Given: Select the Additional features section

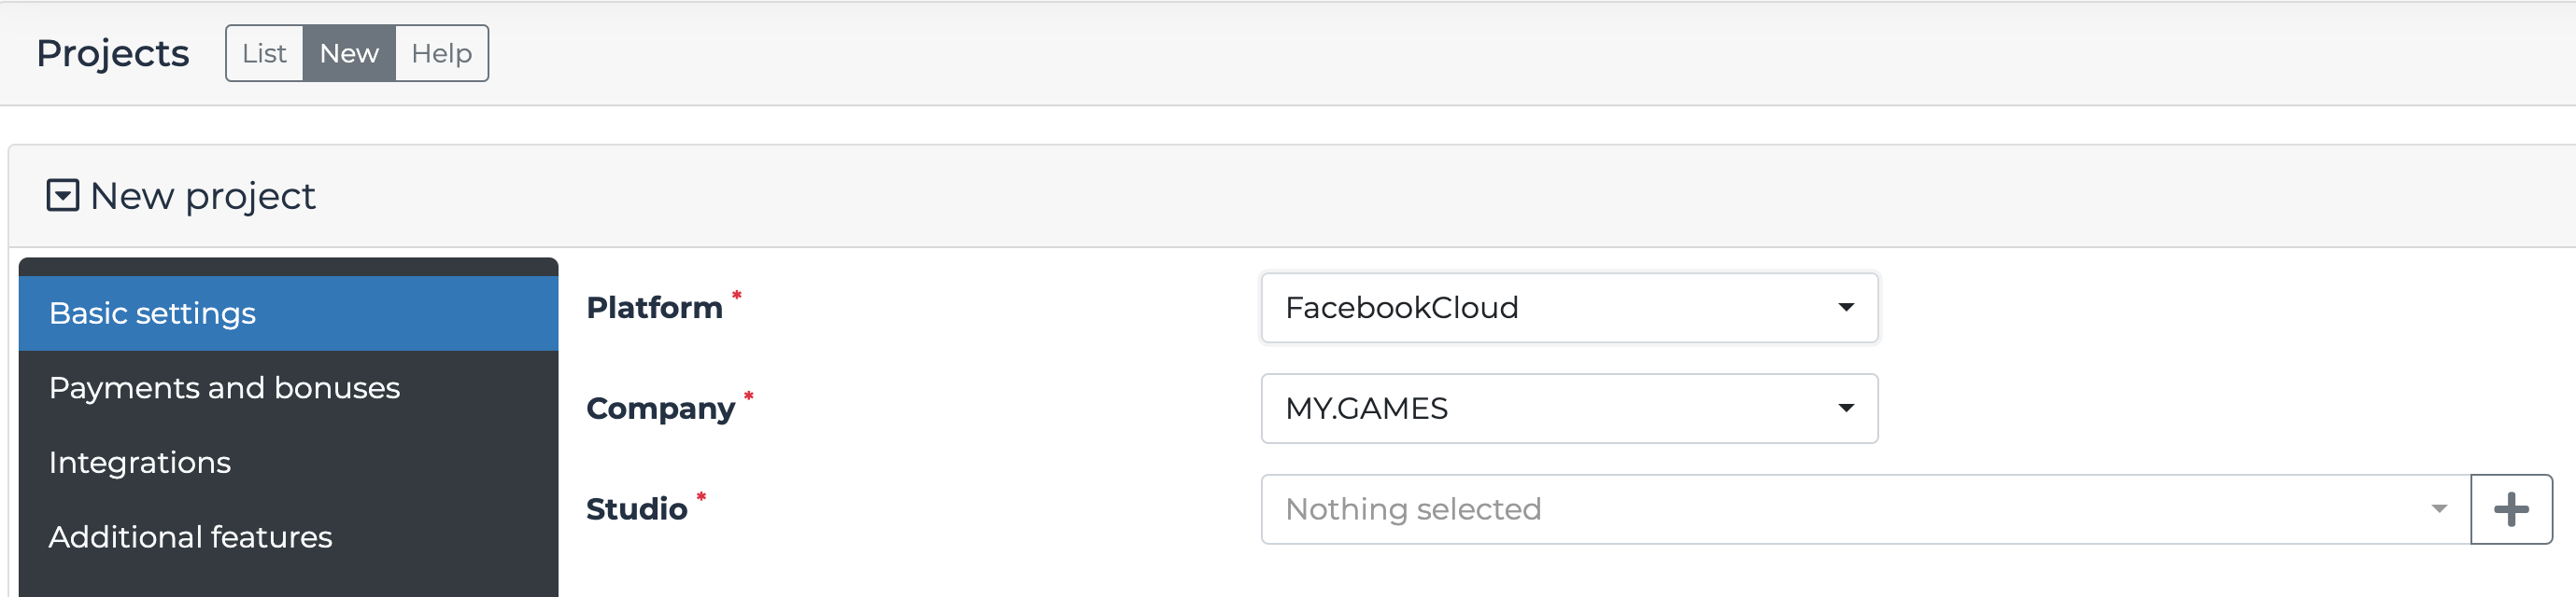Looking at the screenshot, I should 191,536.
